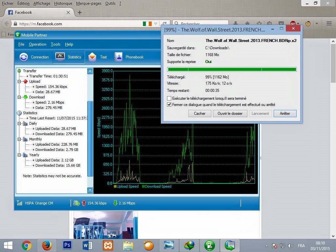
Task: Open the Phonebook section
Action: (129, 57)
